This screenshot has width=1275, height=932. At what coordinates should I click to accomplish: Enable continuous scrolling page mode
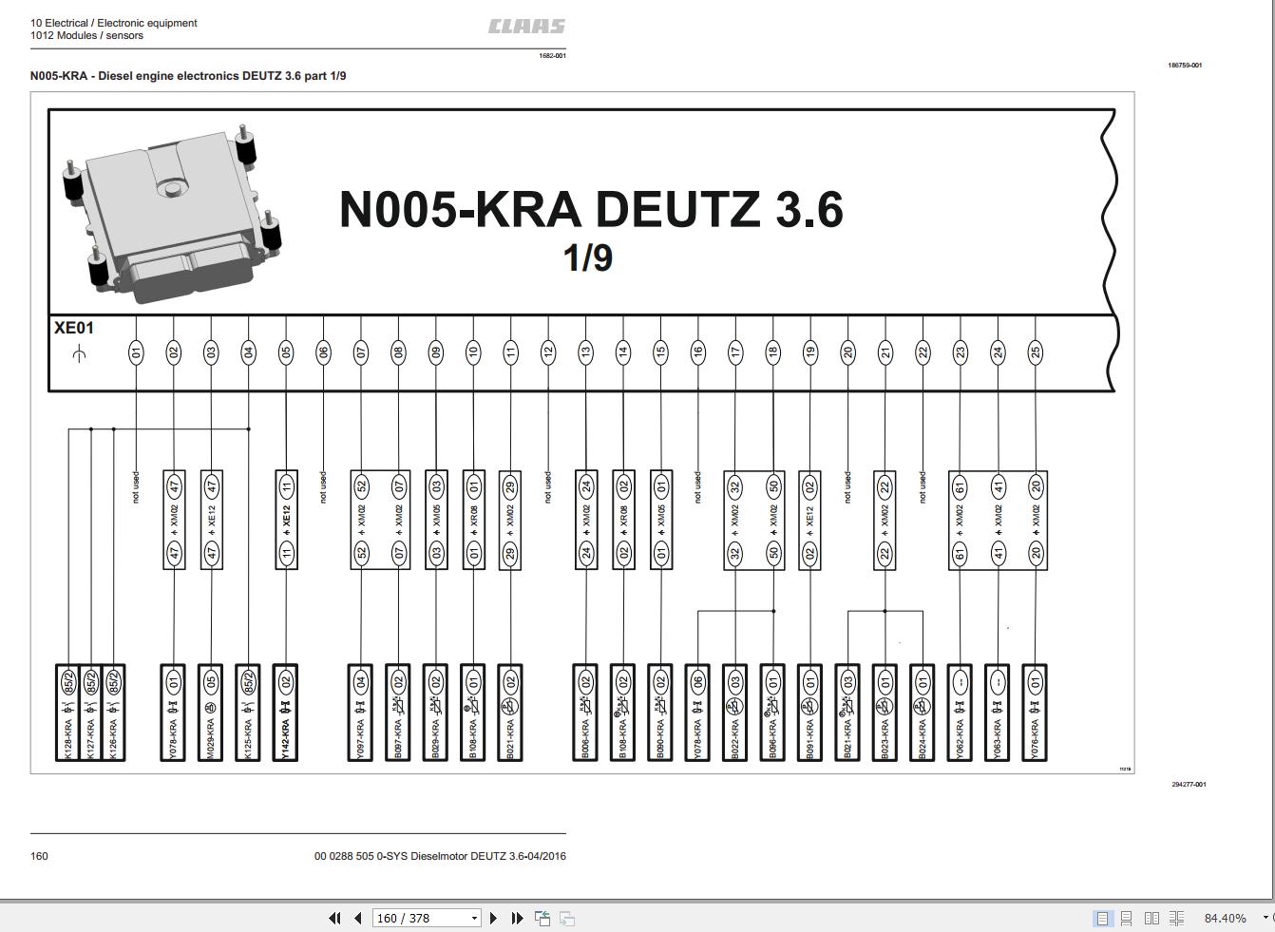point(1126,918)
